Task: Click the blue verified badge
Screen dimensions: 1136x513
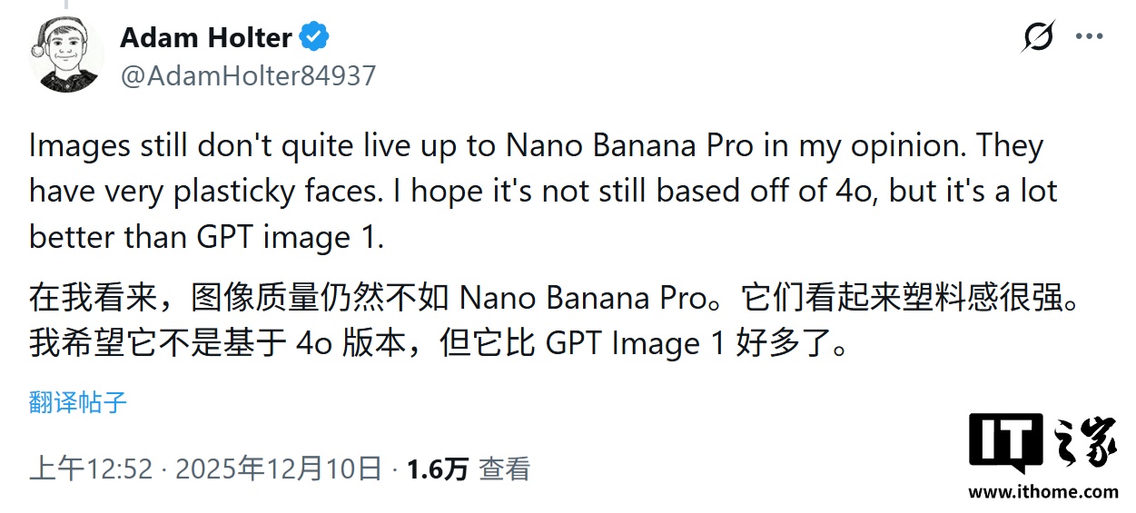Action: point(315,37)
